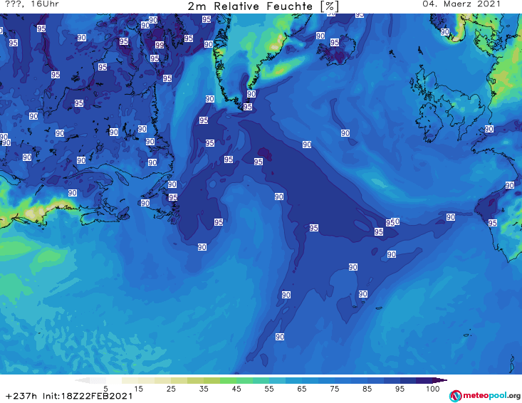Image resolution: width=522 pixels, height=403 pixels.
Task: Click the '???, 16Uhr' time label
Action: (32, 4)
